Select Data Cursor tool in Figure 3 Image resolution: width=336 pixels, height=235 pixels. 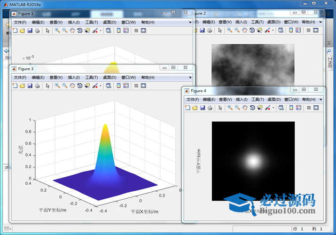pyautogui.click(x=87, y=86)
